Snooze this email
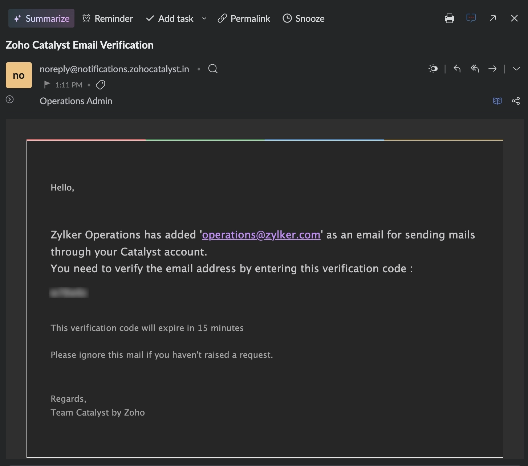528x466 pixels. coord(304,19)
